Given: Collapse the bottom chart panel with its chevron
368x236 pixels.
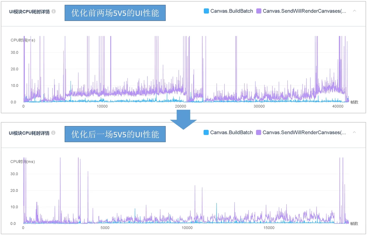Looking at the screenshot, I should coord(354,132).
